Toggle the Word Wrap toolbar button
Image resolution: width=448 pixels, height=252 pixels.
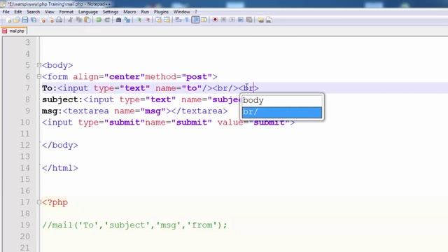(178, 20)
